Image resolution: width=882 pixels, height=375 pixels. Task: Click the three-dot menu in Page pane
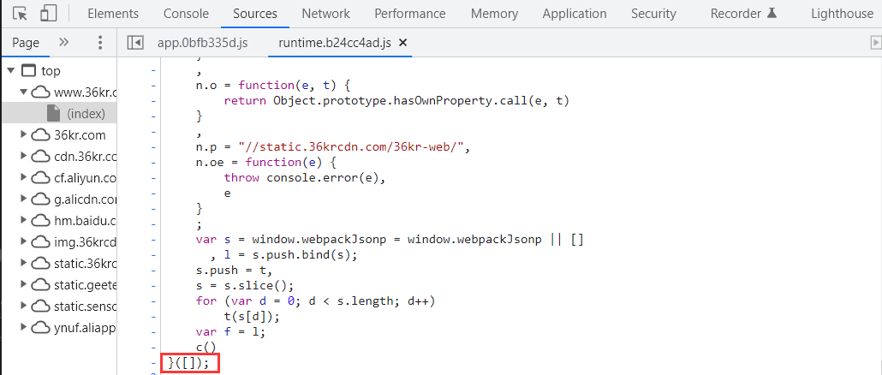click(x=100, y=43)
